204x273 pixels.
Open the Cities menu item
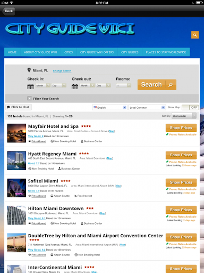[x=69, y=52]
